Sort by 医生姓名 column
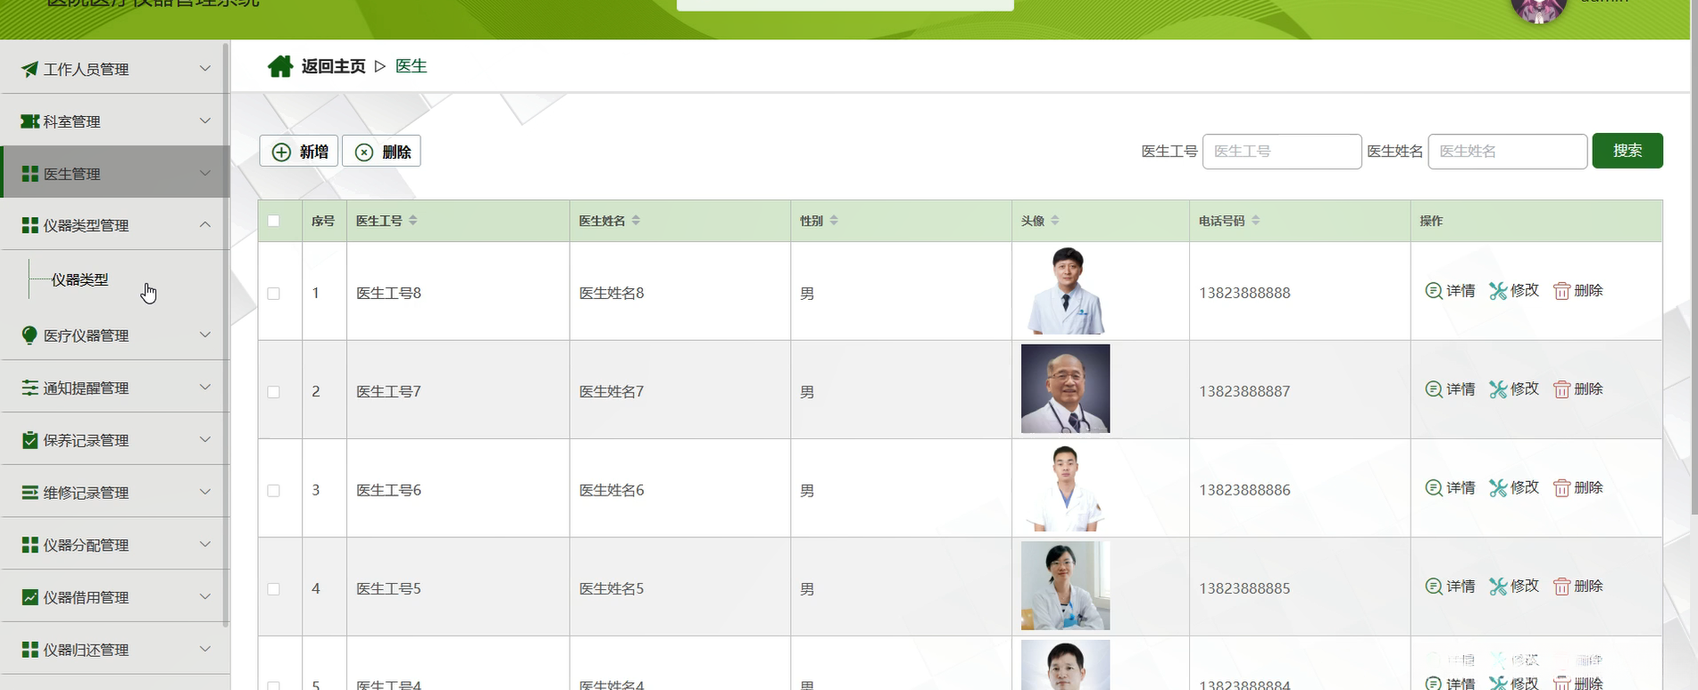Viewport: 1698px width, 690px height. (x=636, y=220)
